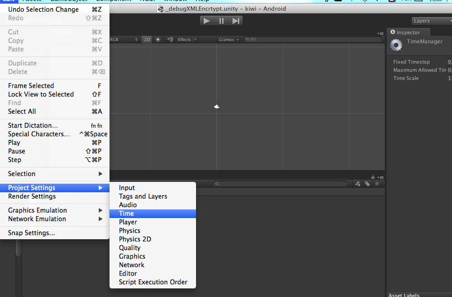Click the search by label tag icon
Viewport: 452px width, 297px height.
coord(367,184)
